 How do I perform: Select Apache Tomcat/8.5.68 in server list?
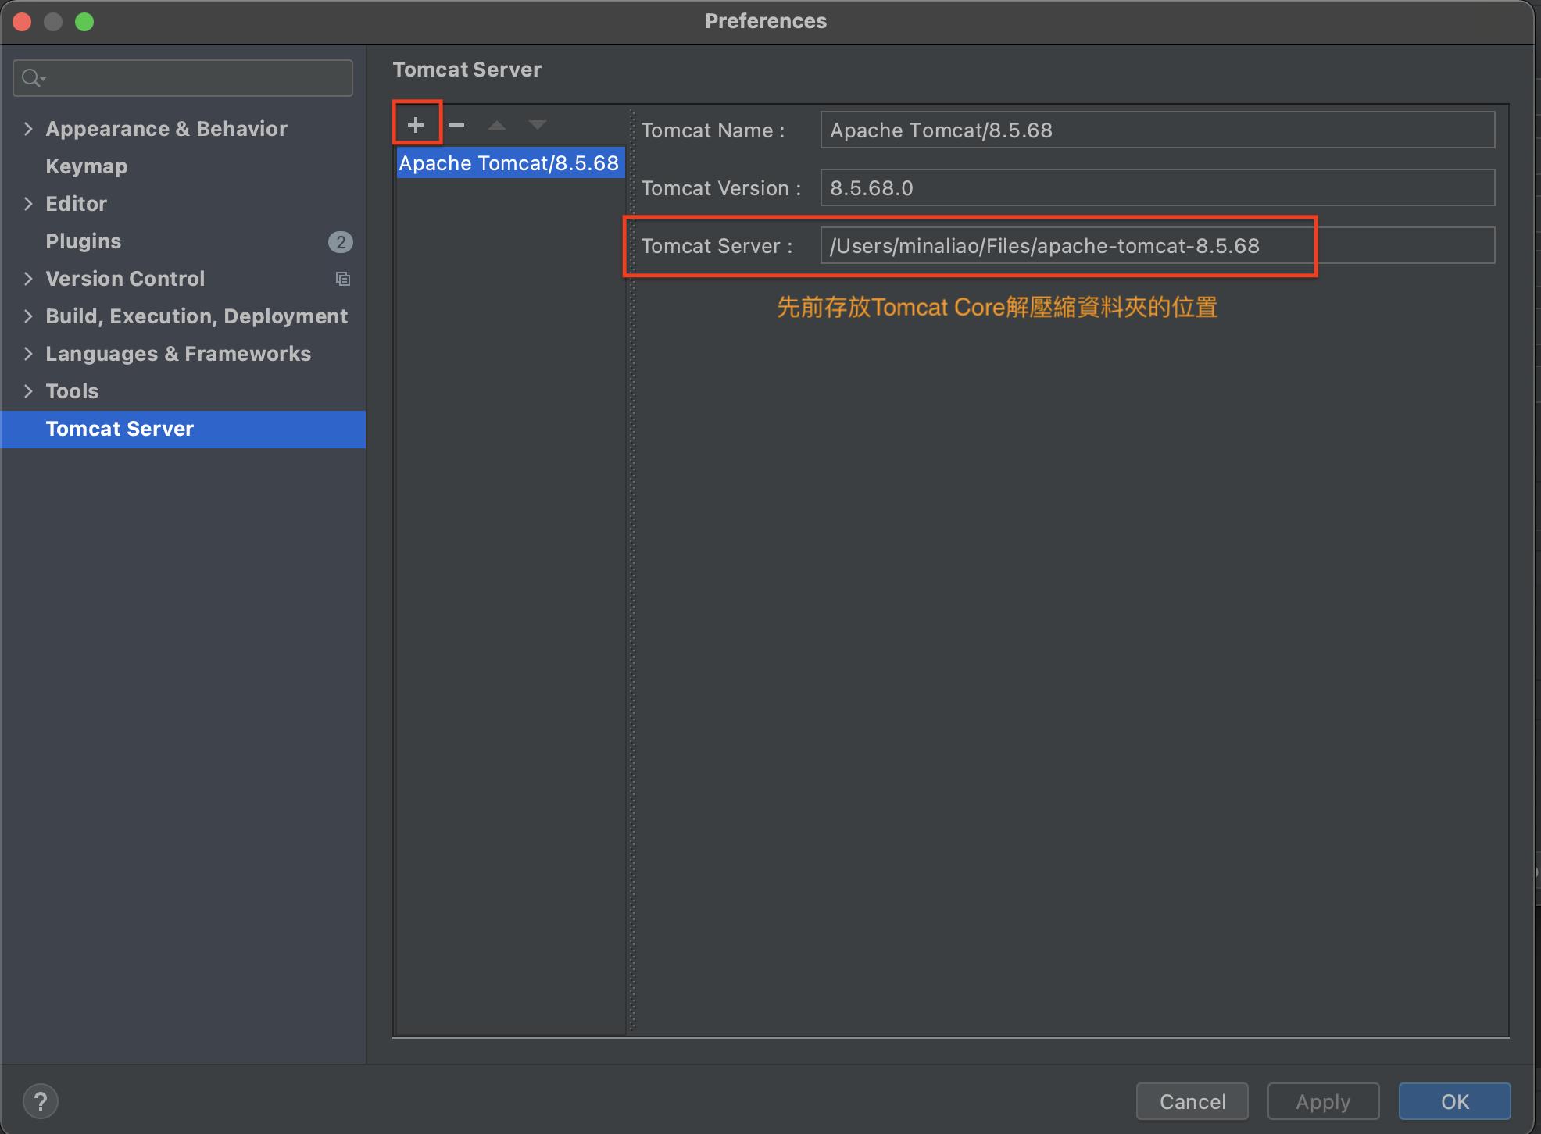pyautogui.click(x=510, y=163)
